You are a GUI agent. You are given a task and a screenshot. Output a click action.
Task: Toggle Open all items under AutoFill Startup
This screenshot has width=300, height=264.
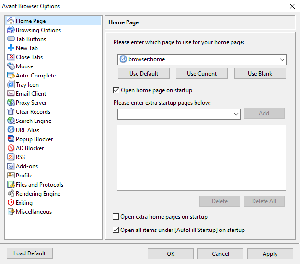click(115, 230)
